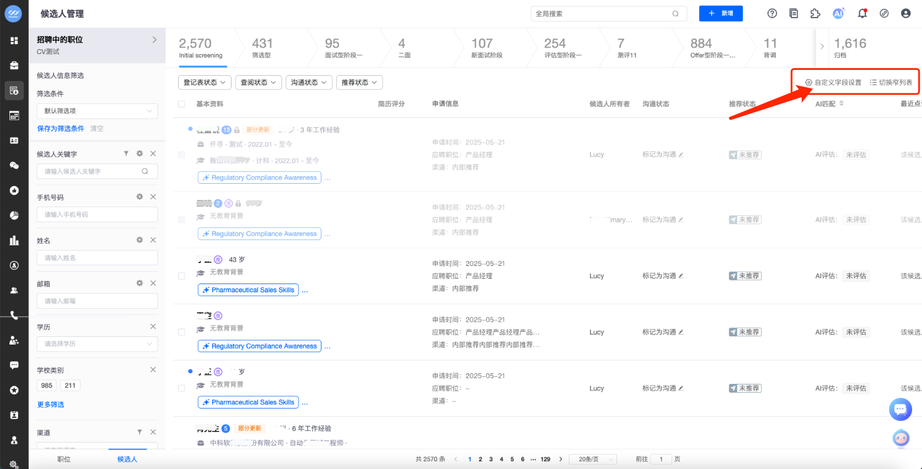
Task: Open the 请选择学历 dropdown
Action: (98, 344)
